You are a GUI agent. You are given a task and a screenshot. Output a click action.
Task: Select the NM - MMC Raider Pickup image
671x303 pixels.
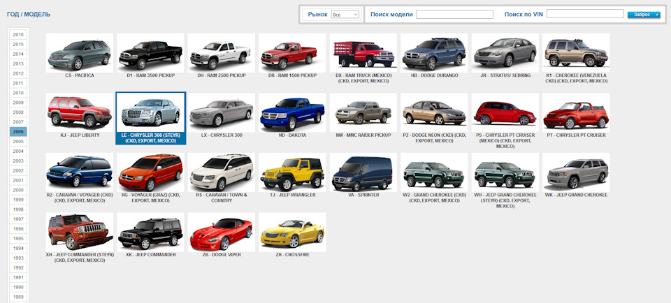click(363, 113)
